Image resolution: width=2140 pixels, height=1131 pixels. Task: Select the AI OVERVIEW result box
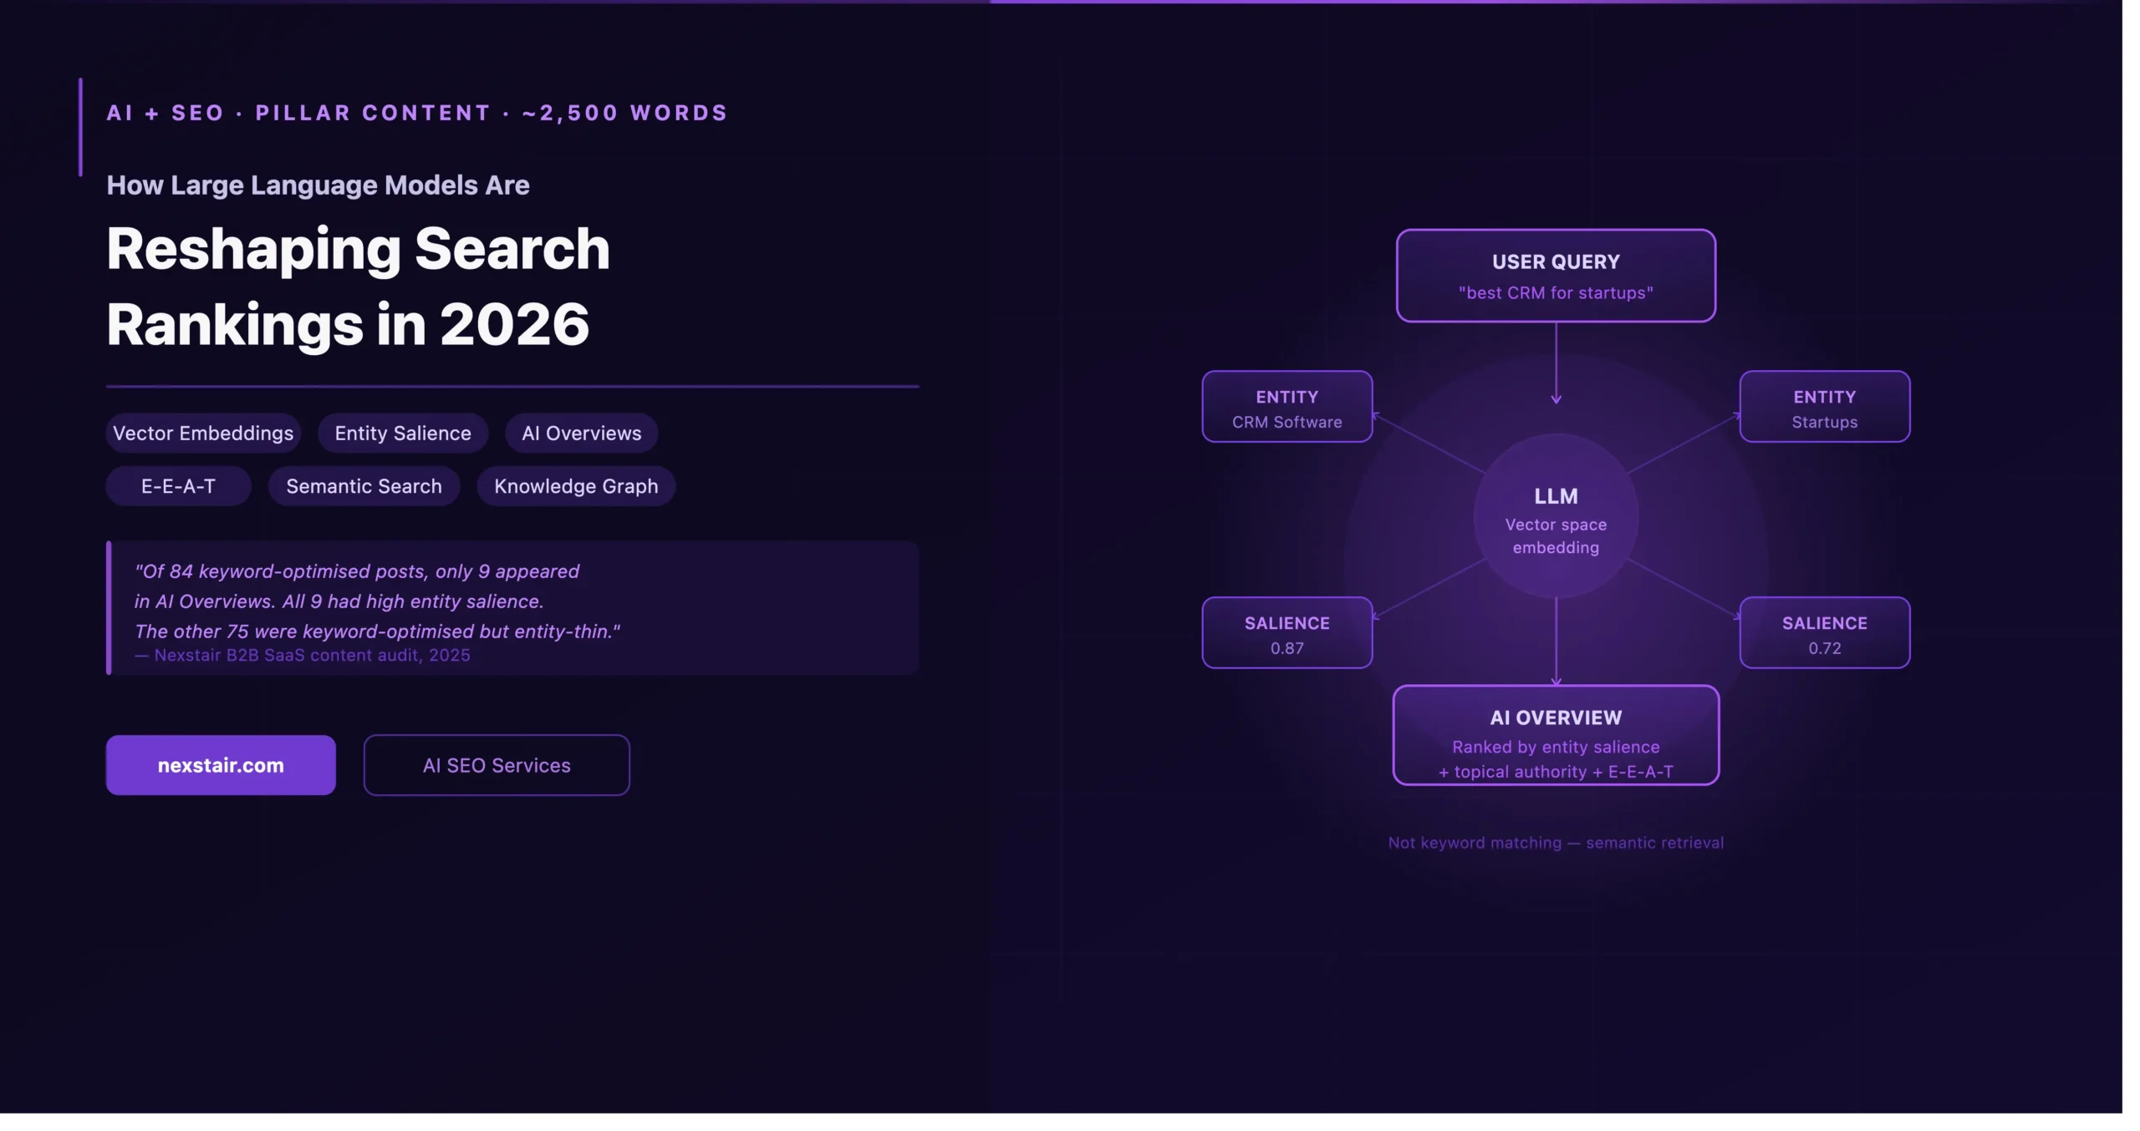click(1556, 735)
